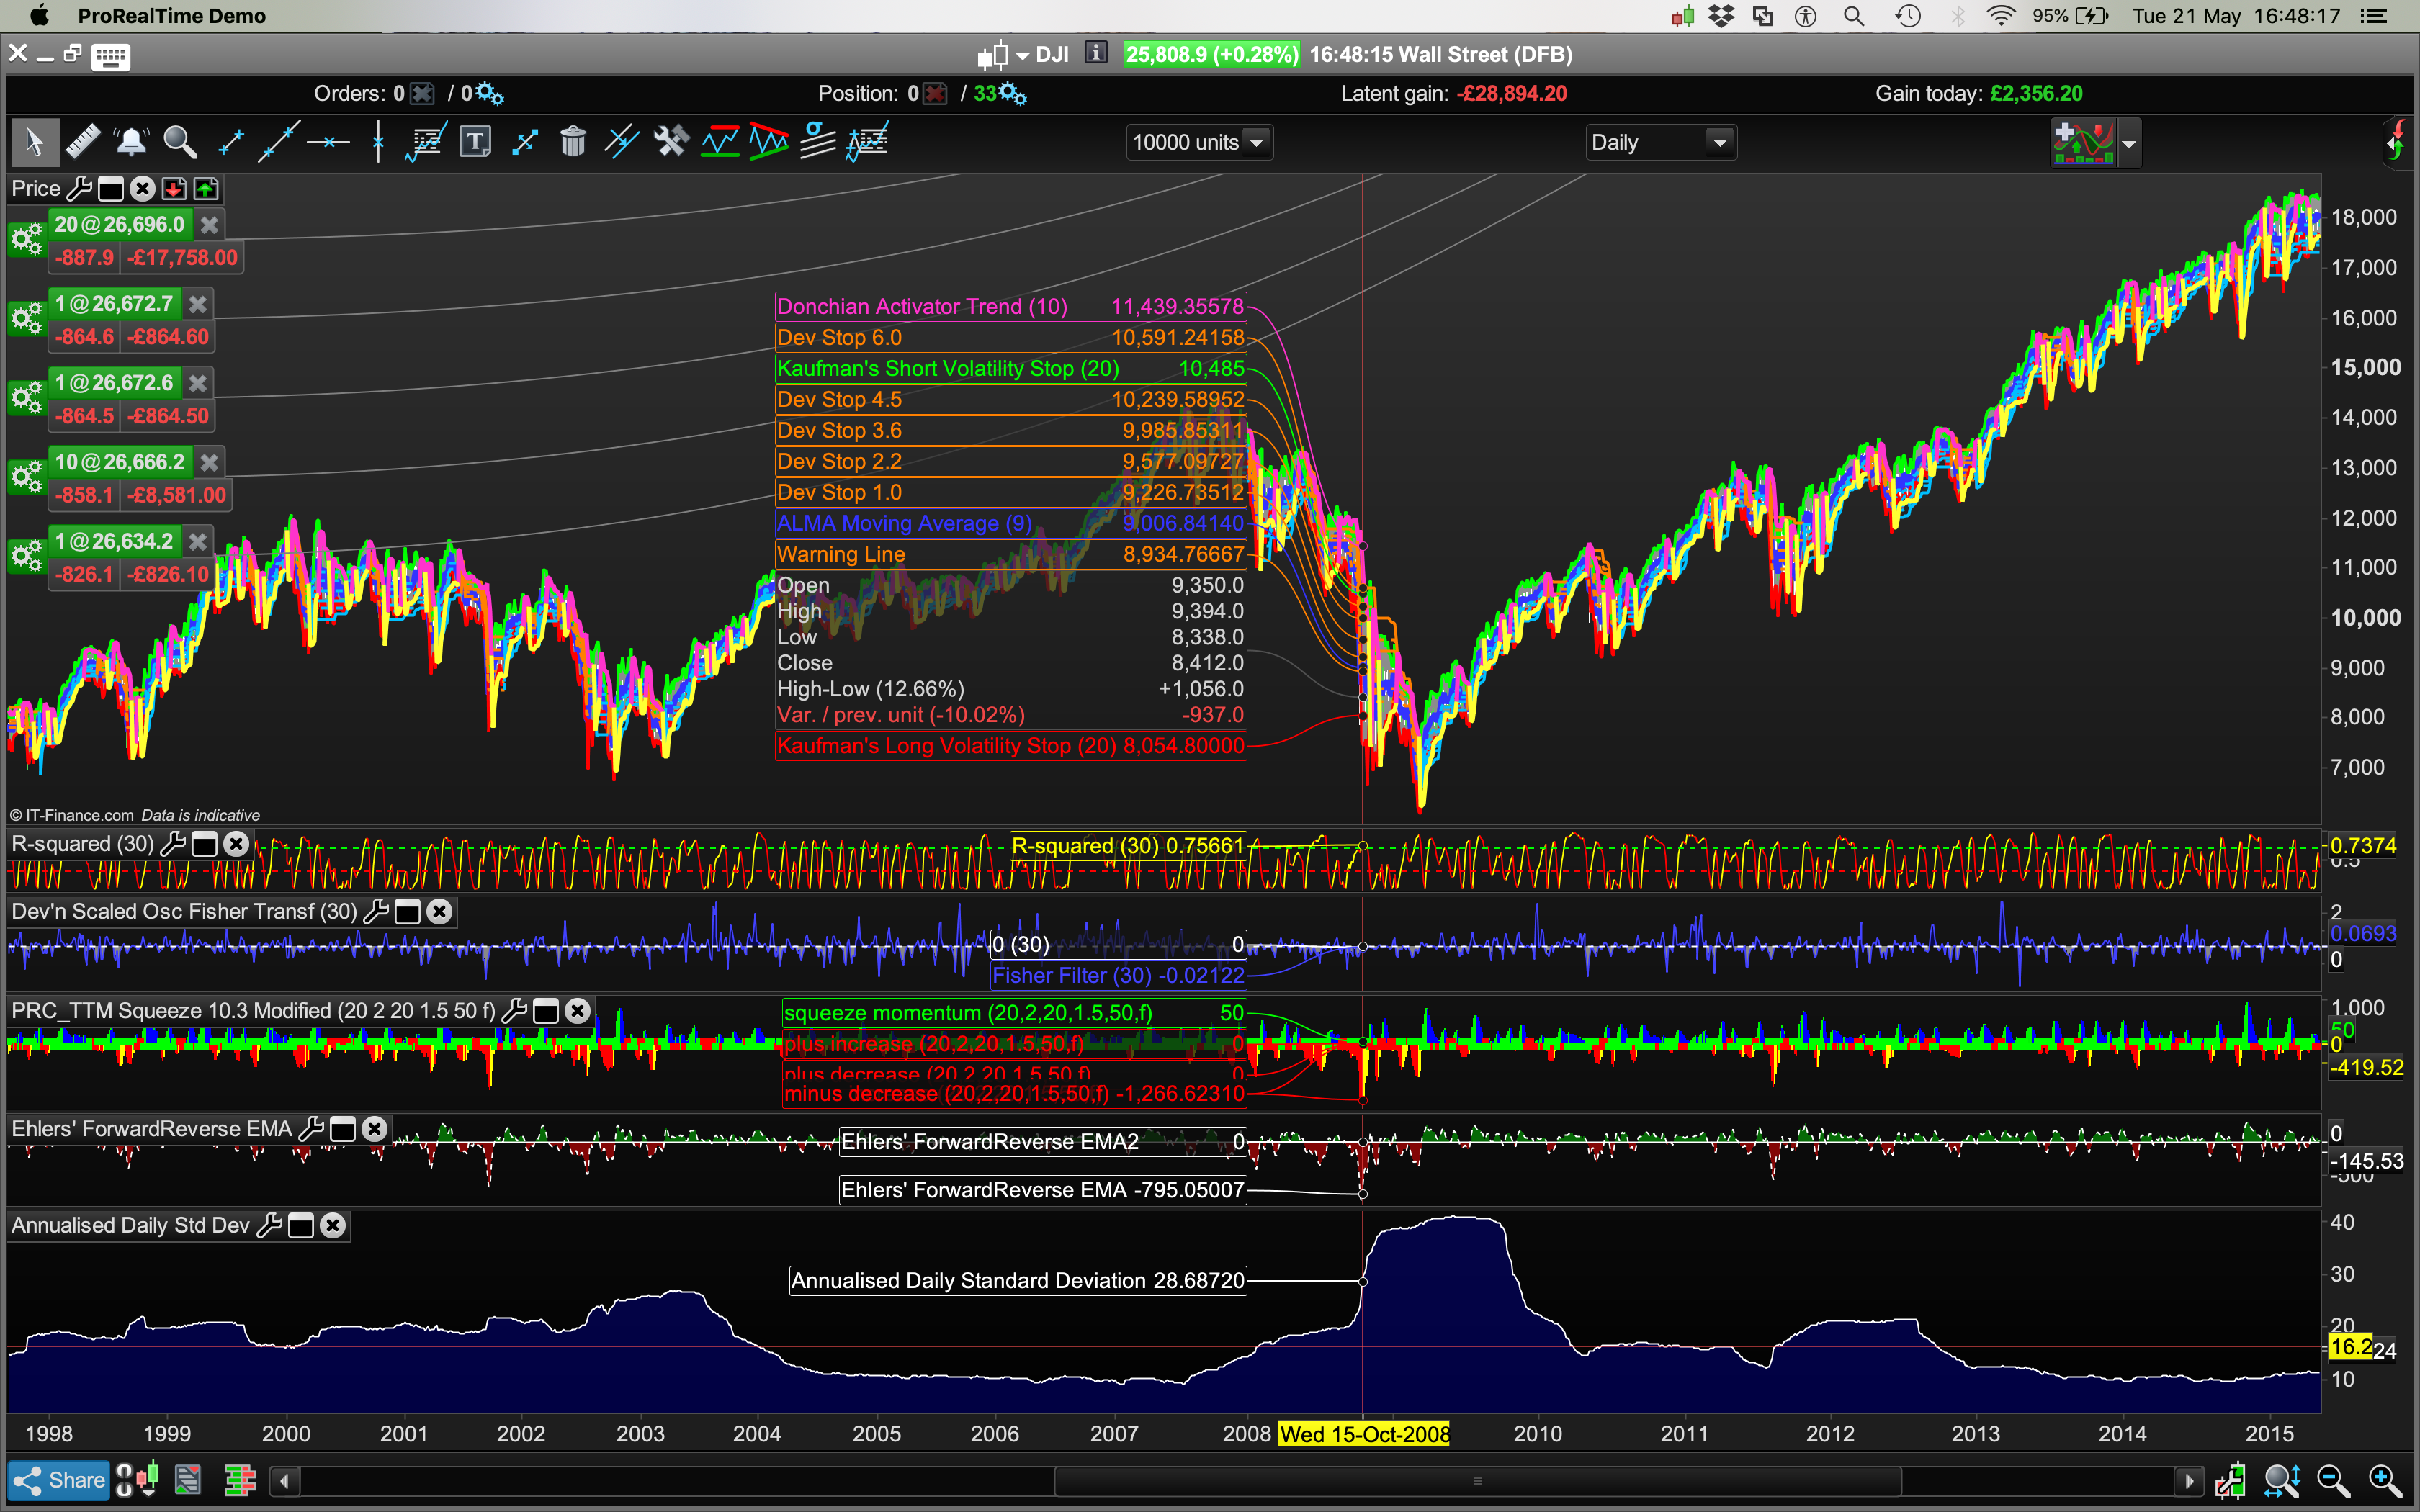This screenshot has width=2420, height=1512.
Task: Click the Share button
Action: pos(59,1480)
